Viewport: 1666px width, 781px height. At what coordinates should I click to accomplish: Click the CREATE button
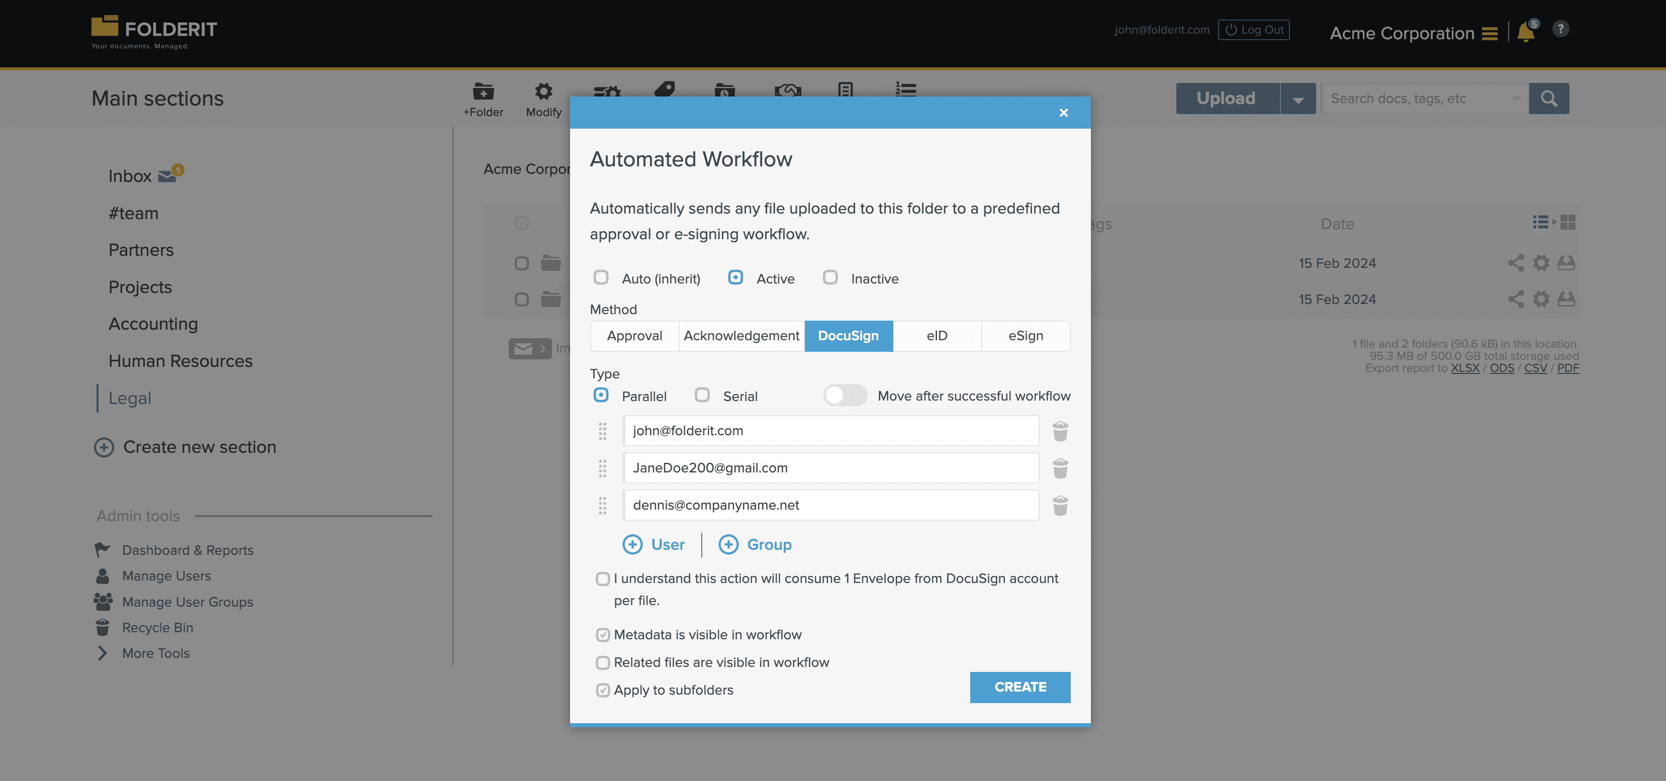click(1020, 687)
